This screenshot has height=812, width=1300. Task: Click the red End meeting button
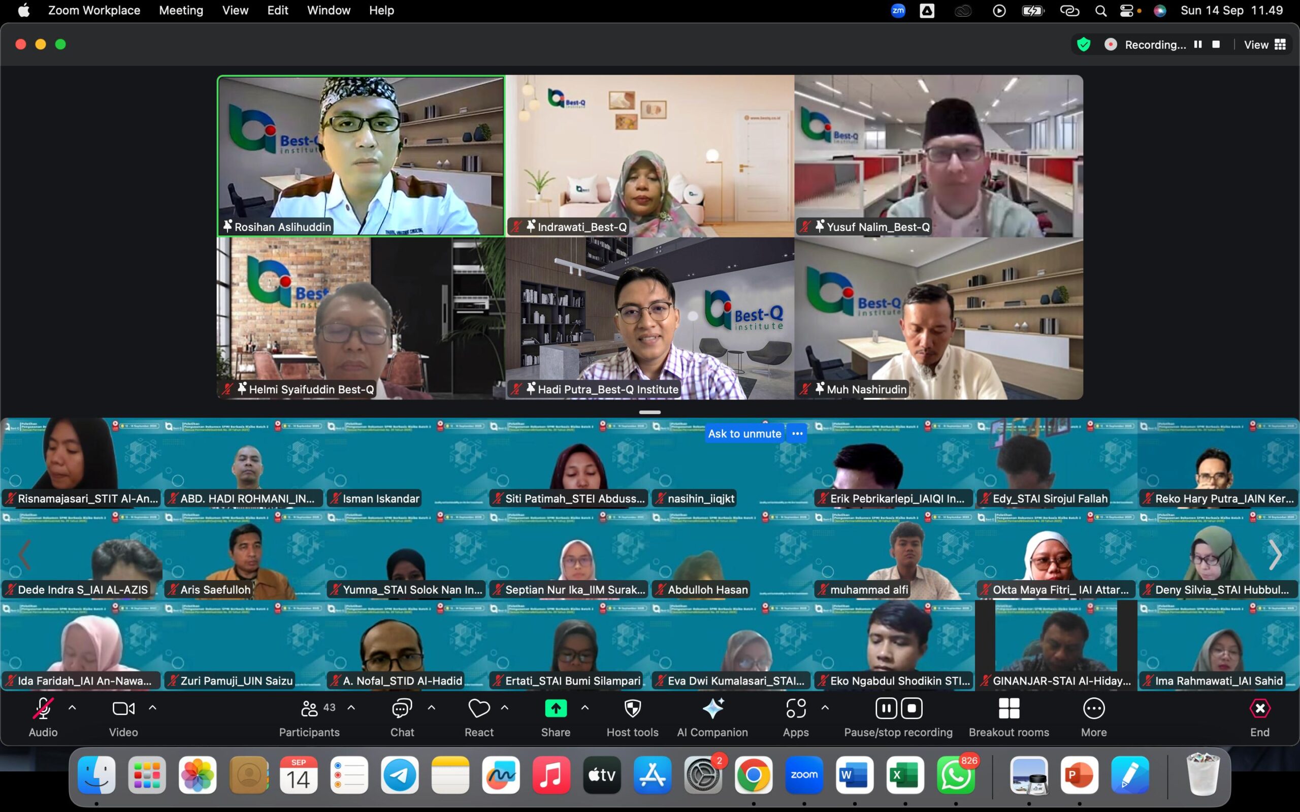1259,709
